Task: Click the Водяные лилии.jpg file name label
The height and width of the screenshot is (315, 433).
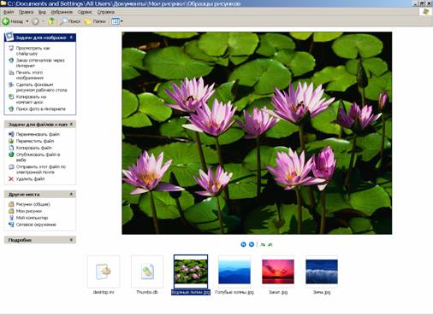Action: (x=191, y=292)
